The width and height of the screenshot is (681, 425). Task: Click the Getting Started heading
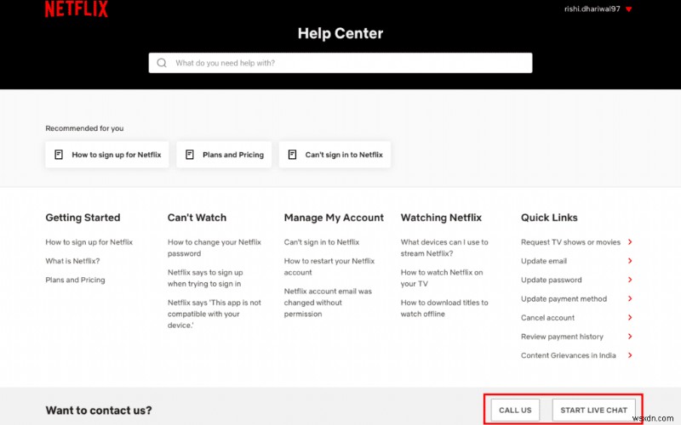click(x=83, y=218)
